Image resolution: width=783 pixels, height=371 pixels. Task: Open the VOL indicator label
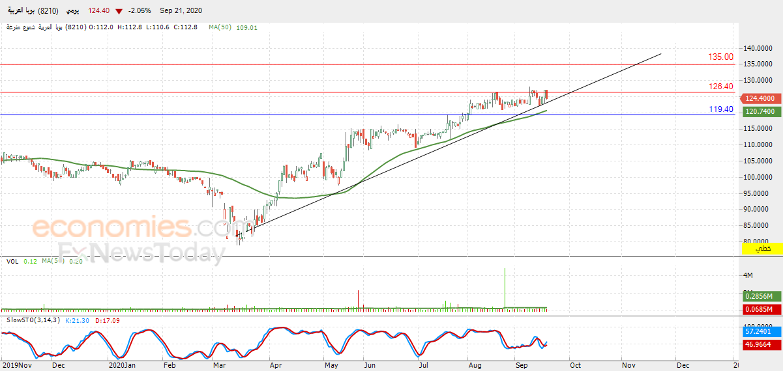12,261
